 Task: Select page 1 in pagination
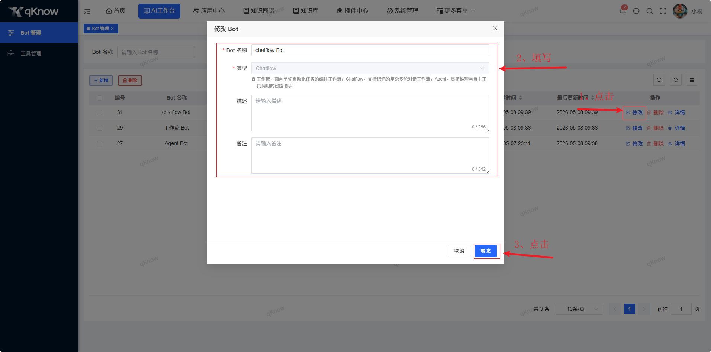point(630,309)
